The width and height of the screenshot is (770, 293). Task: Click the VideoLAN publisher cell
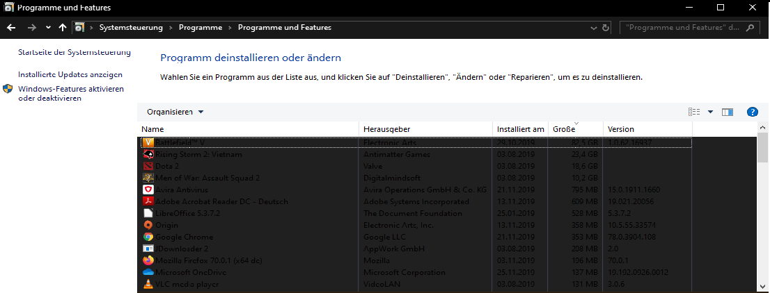tap(383, 284)
